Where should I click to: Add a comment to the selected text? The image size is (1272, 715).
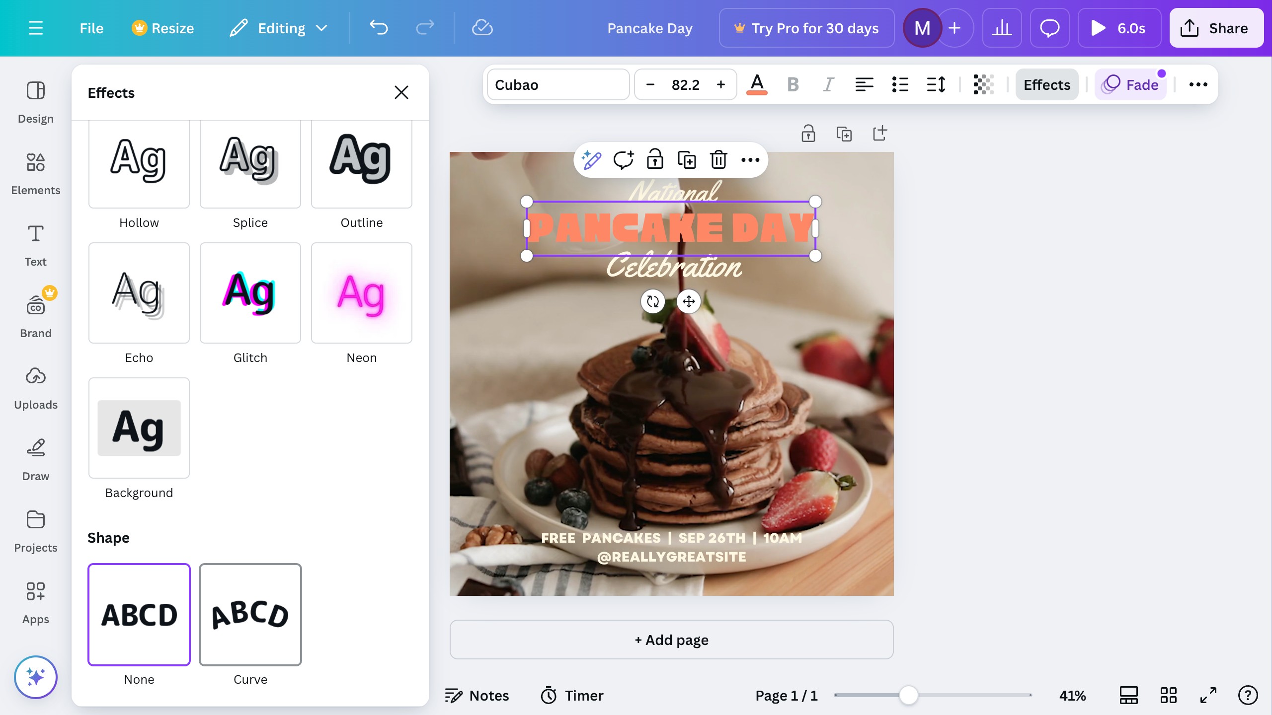(x=623, y=160)
